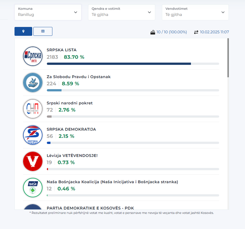
Task: Click the Srpska Lista vote progress bar
Action: click(133, 64)
